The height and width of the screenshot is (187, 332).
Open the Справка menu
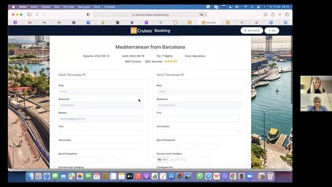click(x=109, y=7)
